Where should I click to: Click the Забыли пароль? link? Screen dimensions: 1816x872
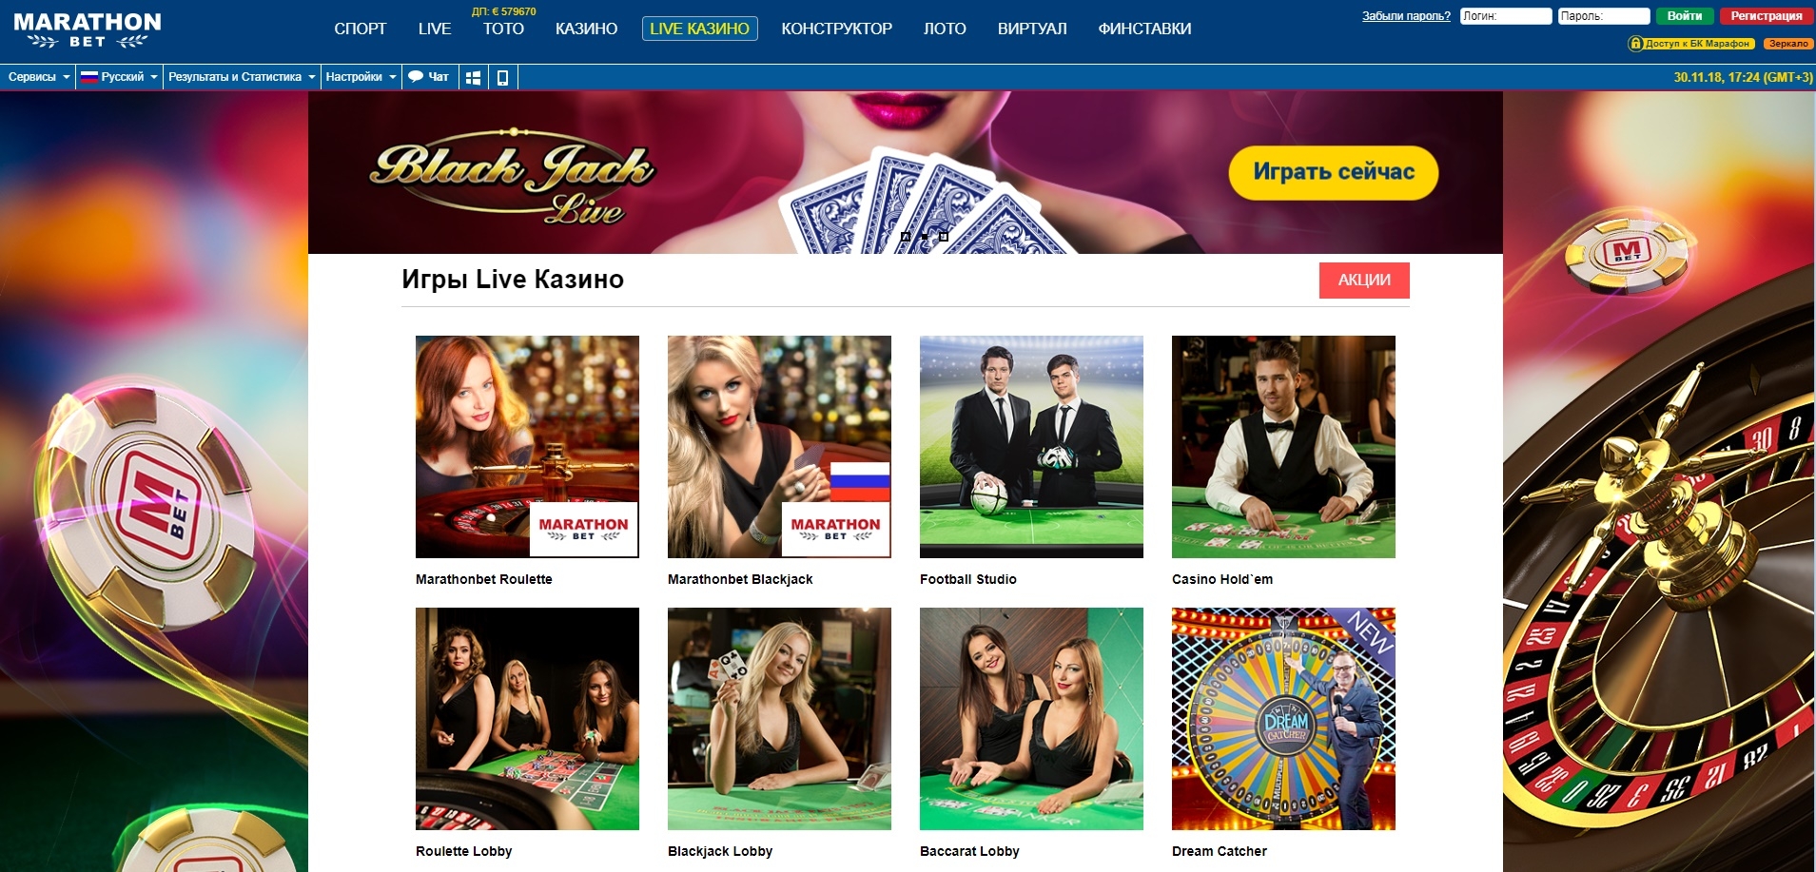click(x=1406, y=16)
